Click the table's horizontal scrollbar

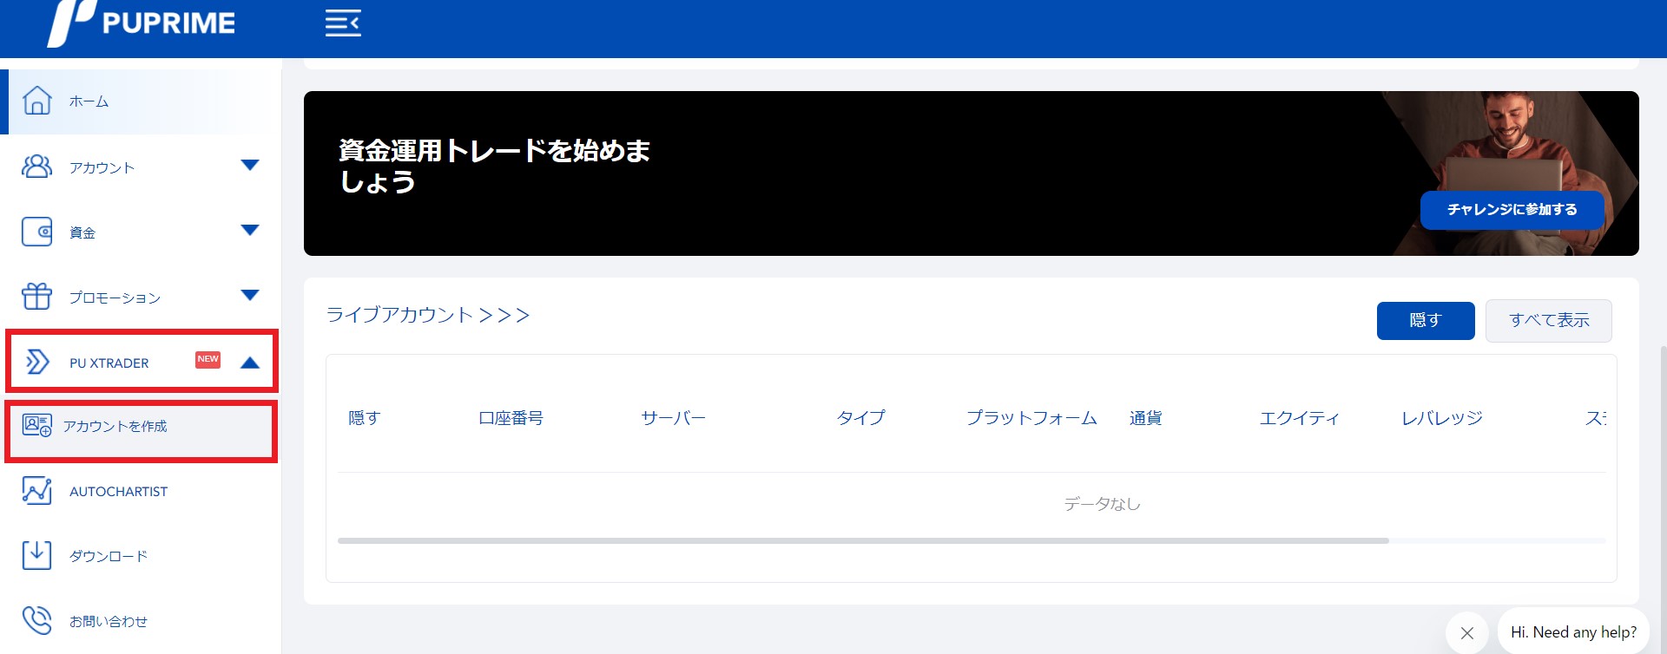pos(863,540)
